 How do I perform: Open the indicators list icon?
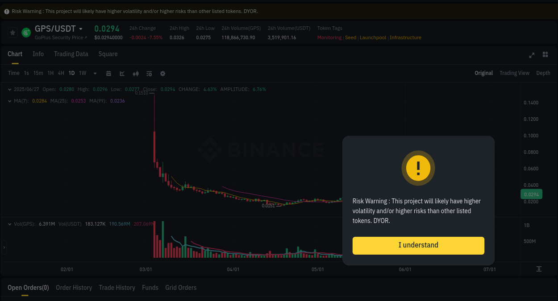coord(149,73)
